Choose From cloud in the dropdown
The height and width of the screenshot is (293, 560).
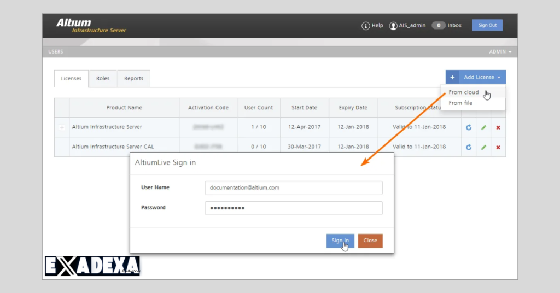464,92
